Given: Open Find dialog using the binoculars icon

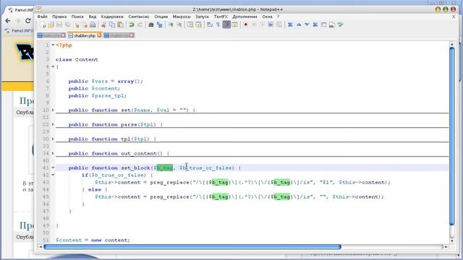Looking at the screenshot, I should pos(151,25).
